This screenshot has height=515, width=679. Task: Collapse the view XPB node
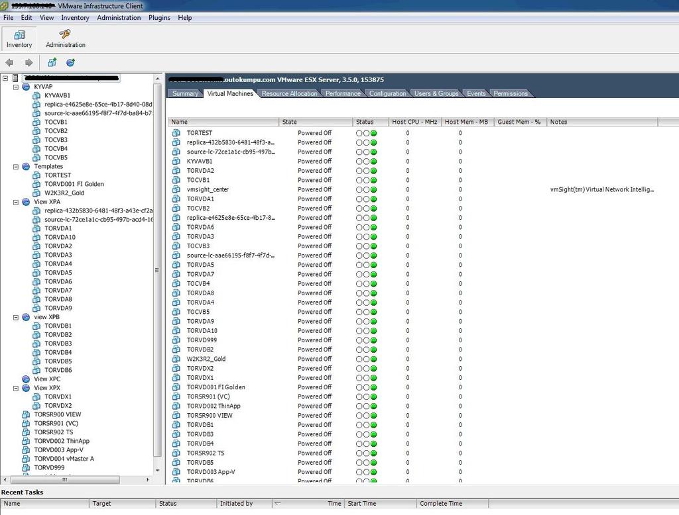click(x=16, y=317)
